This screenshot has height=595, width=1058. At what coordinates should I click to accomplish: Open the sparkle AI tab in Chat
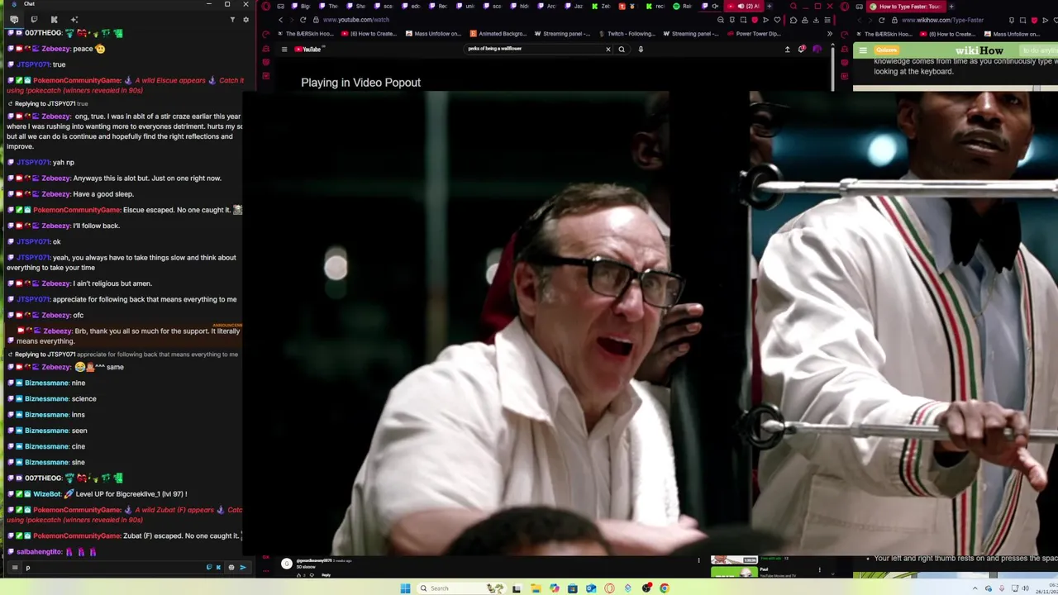coord(74,19)
